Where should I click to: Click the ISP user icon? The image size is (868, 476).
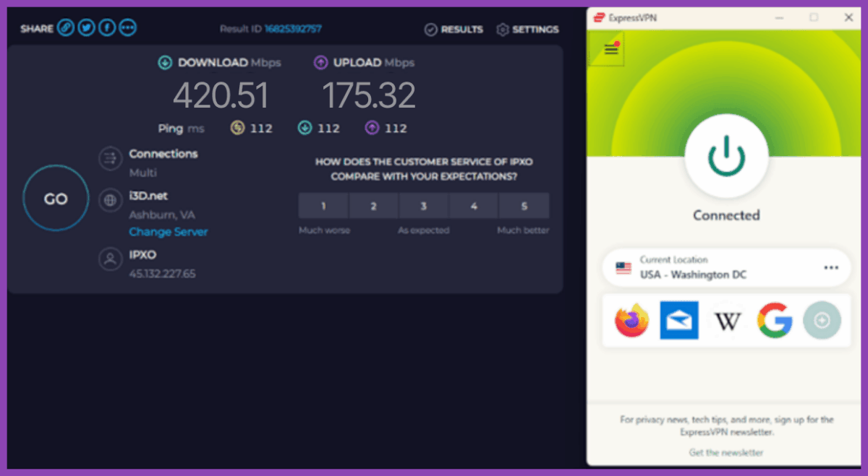[x=110, y=260]
